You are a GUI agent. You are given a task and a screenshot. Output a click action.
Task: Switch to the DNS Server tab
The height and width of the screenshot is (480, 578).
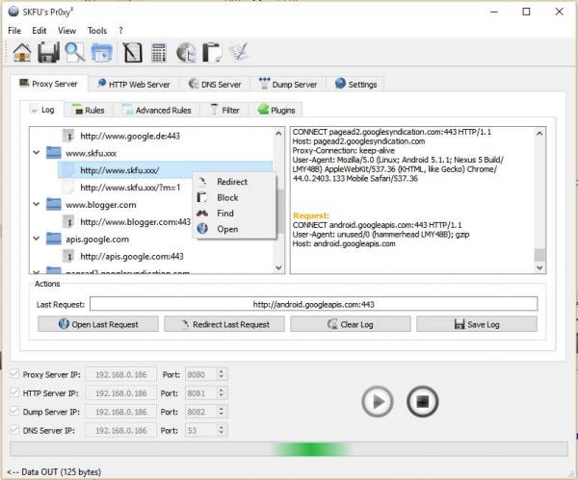pos(215,85)
